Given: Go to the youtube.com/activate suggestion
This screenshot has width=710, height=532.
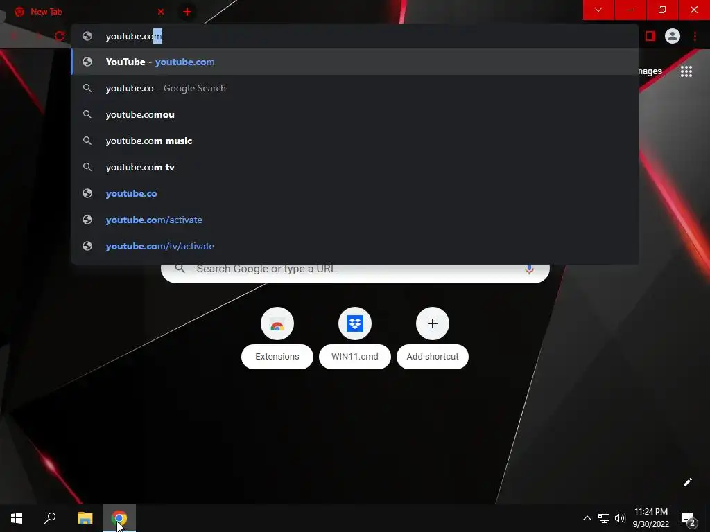Looking at the screenshot, I should click(x=354, y=220).
